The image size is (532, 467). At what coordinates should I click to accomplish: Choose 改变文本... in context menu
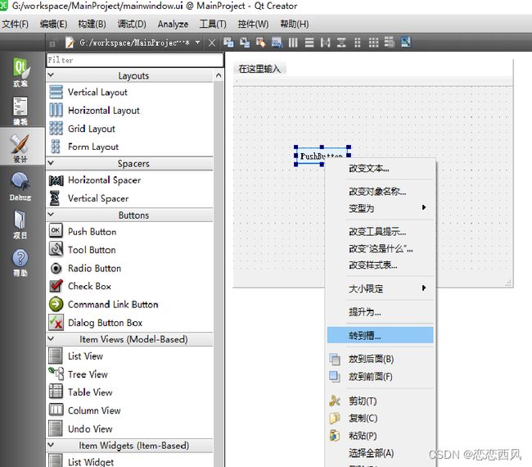(x=381, y=168)
